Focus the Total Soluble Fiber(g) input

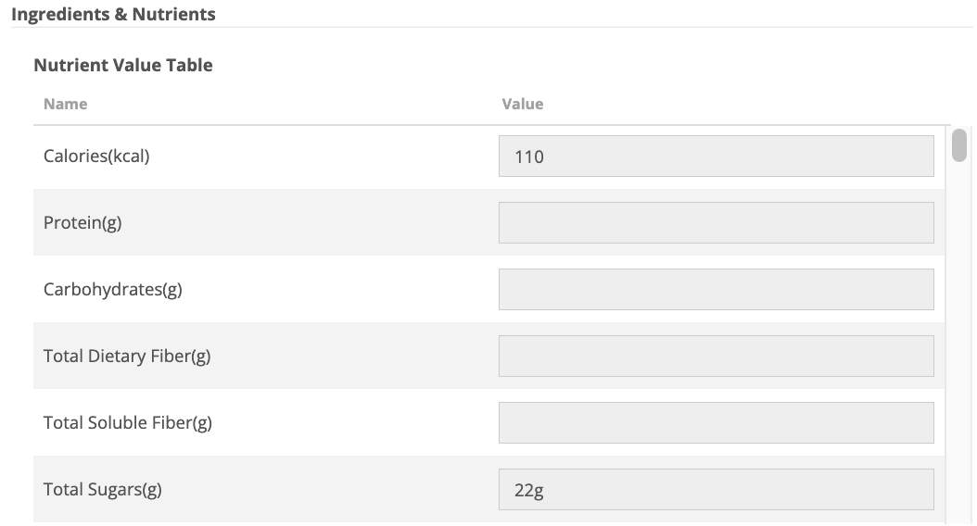pyautogui.click(x=716, y=423)
